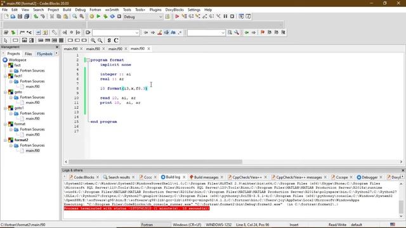406x228 pixels.
Task: Switch to the FSymbols management tab
Action: tap(45, 54)
